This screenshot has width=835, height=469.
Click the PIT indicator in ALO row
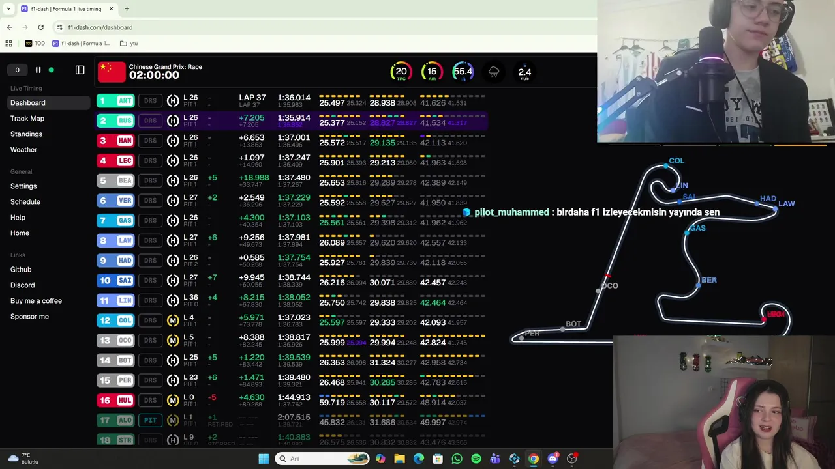(x=150, y=420)
